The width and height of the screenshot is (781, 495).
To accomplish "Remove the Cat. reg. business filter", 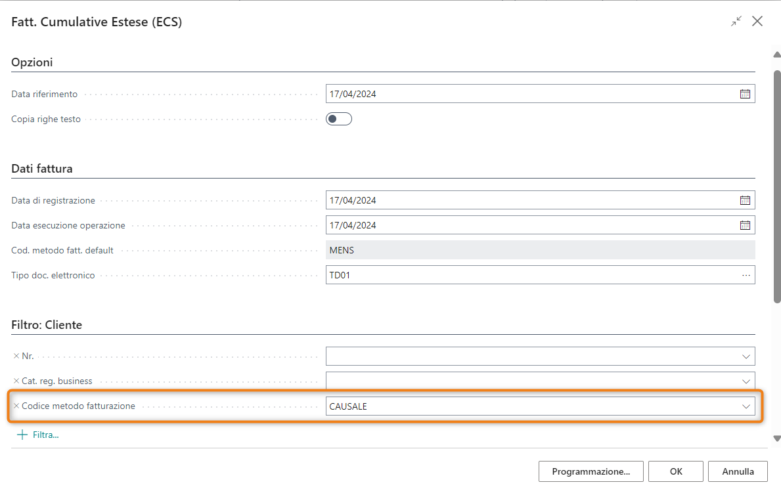I will pyautogui.click(x=16, y=381).
